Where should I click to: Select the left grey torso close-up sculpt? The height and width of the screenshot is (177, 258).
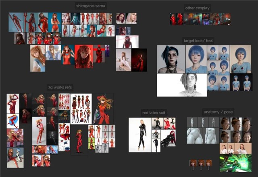195,136
